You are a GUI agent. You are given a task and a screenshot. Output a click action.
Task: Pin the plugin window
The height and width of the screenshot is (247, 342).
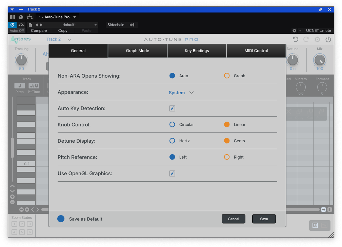pyautogui.click(x=320, y=9)
